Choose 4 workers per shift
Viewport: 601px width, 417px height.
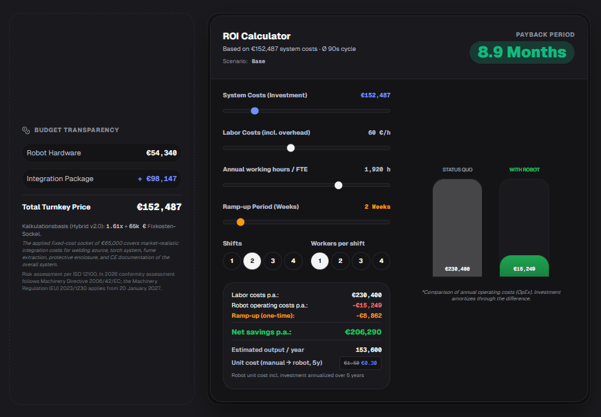(380, 261)
